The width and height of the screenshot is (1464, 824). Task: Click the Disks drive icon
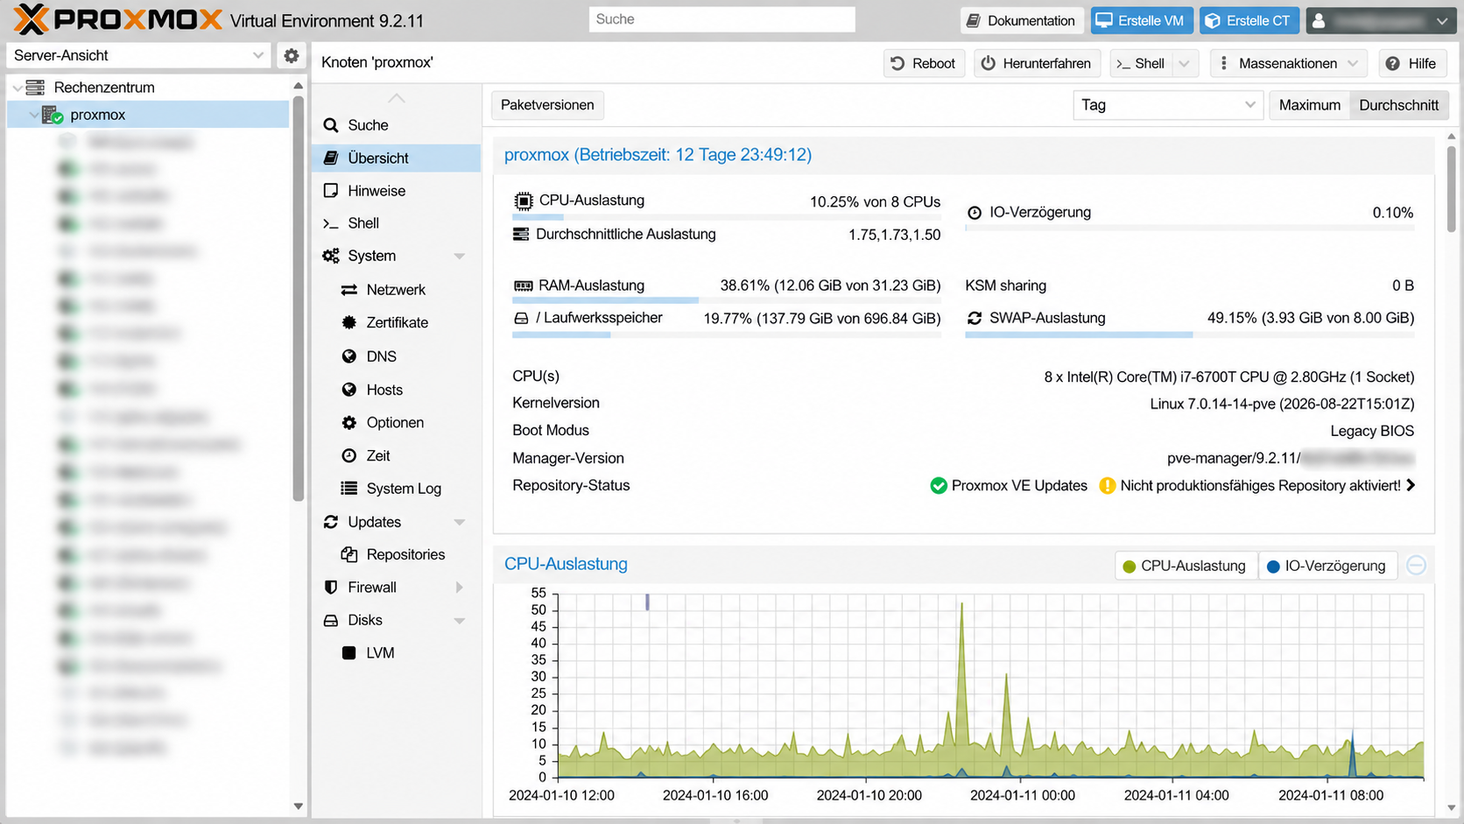[x=331, y=620]
